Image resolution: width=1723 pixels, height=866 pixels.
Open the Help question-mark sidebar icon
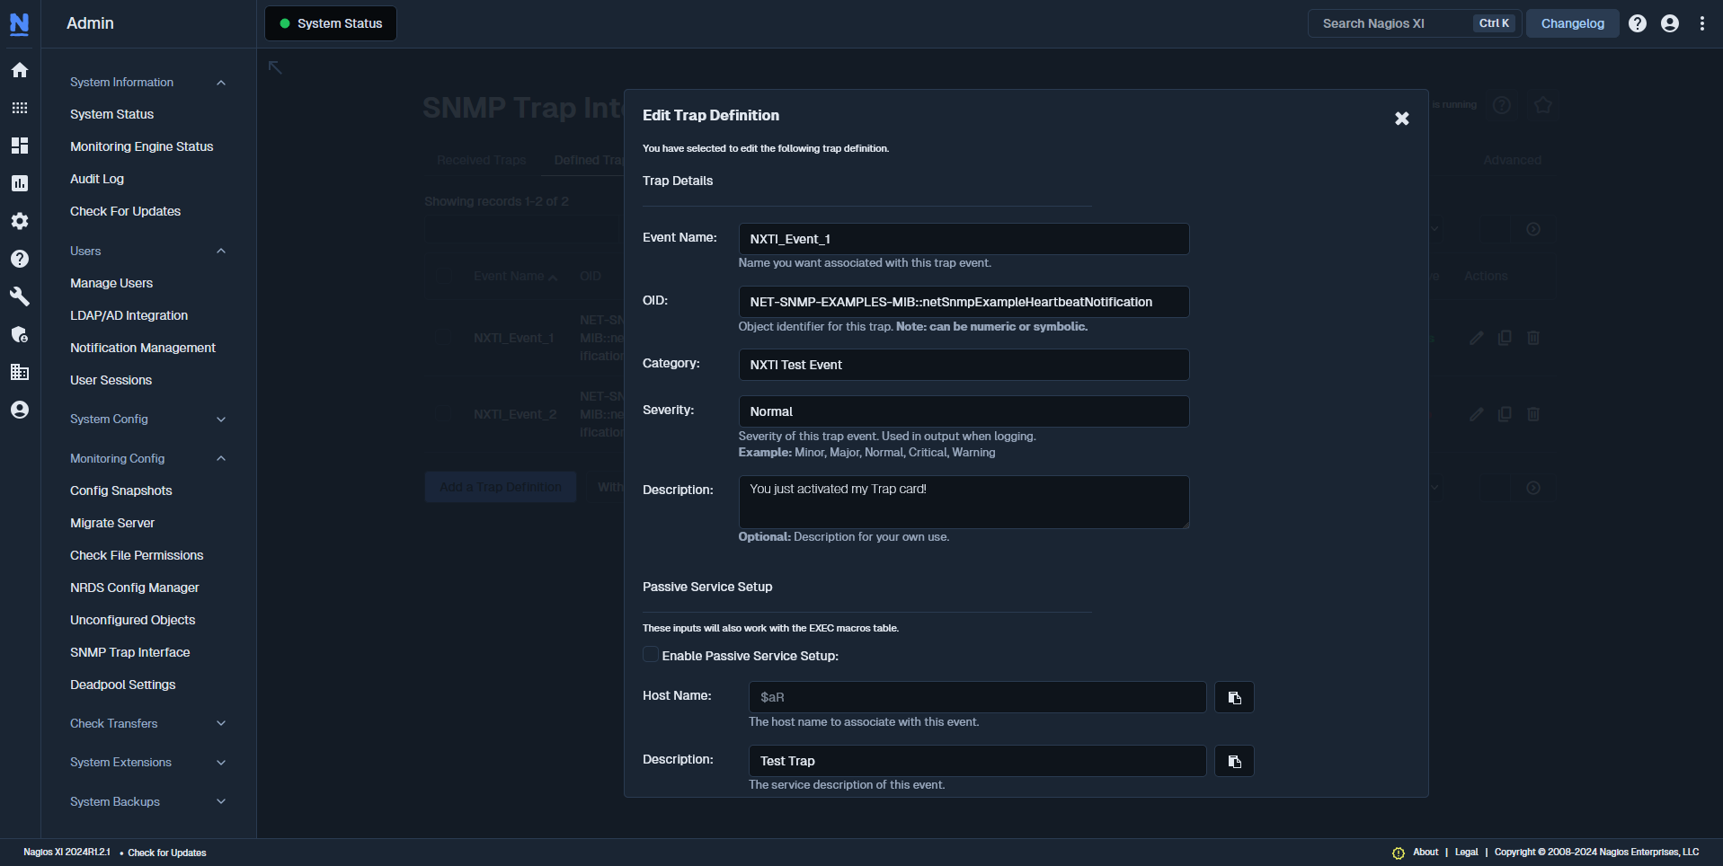(20, 259)
